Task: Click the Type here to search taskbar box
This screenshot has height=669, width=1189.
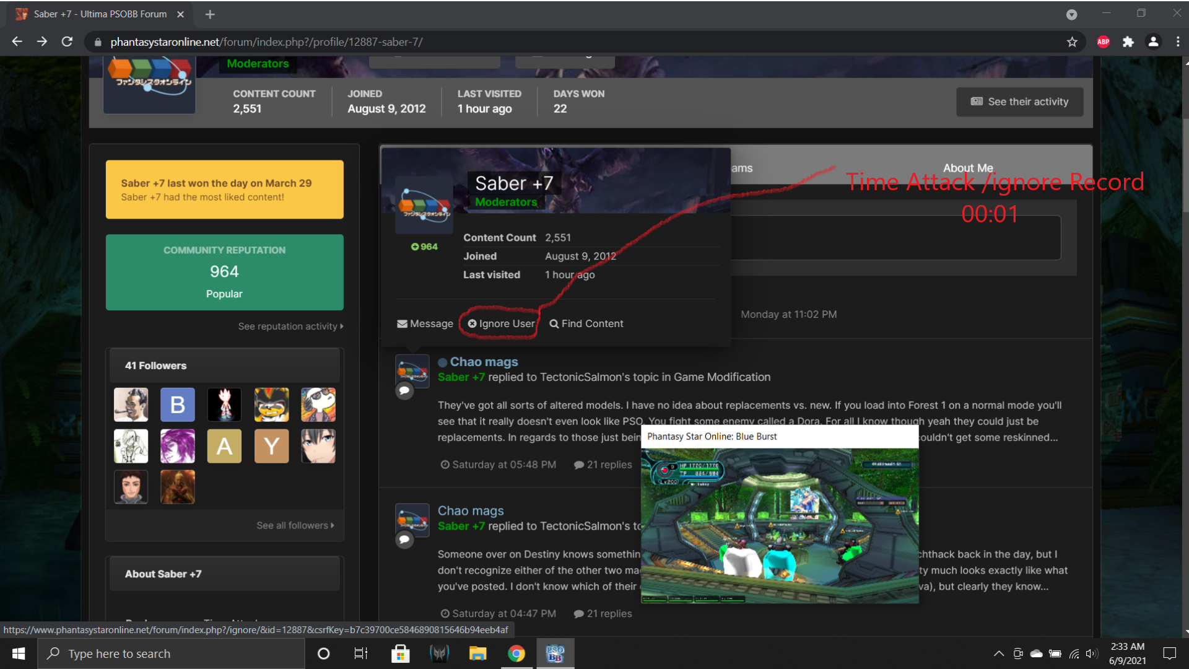Action: (171, 654)
